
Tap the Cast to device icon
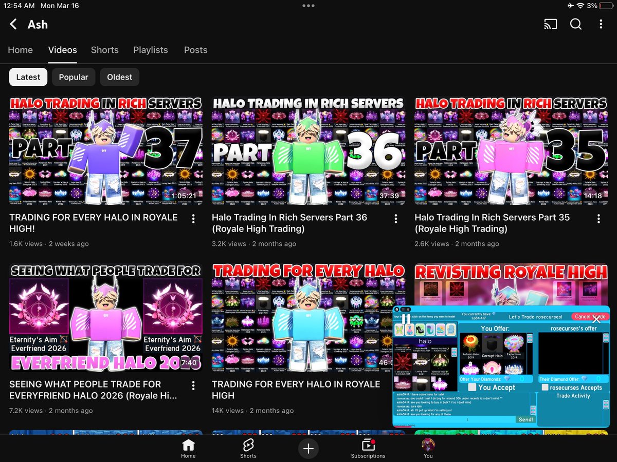pos(550,24)
